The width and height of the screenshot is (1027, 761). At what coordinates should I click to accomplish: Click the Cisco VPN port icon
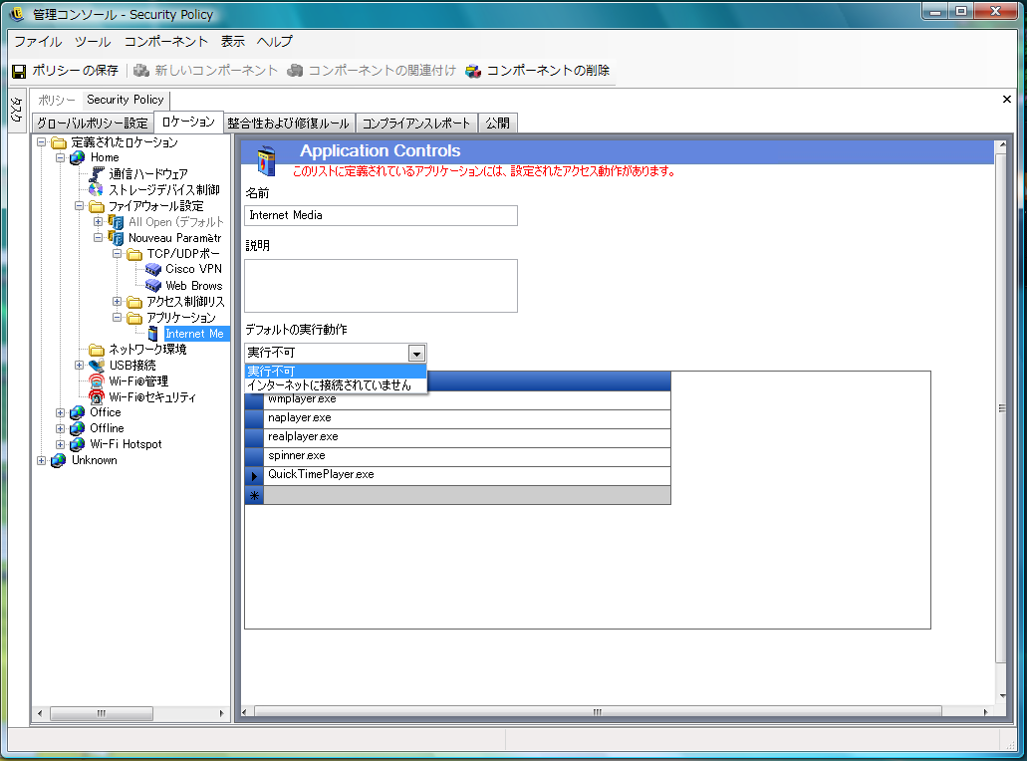(153, 269)
